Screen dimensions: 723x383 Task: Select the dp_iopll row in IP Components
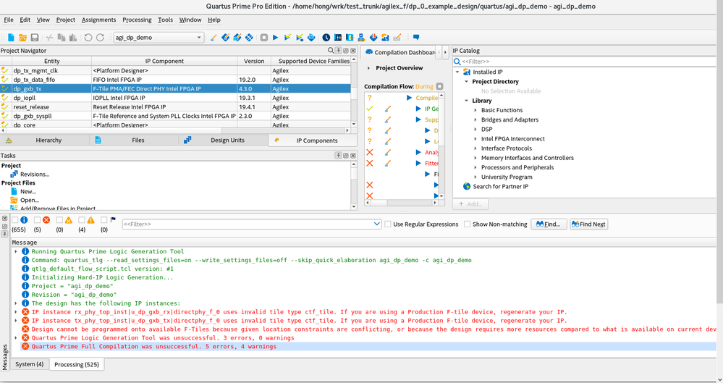24,98
